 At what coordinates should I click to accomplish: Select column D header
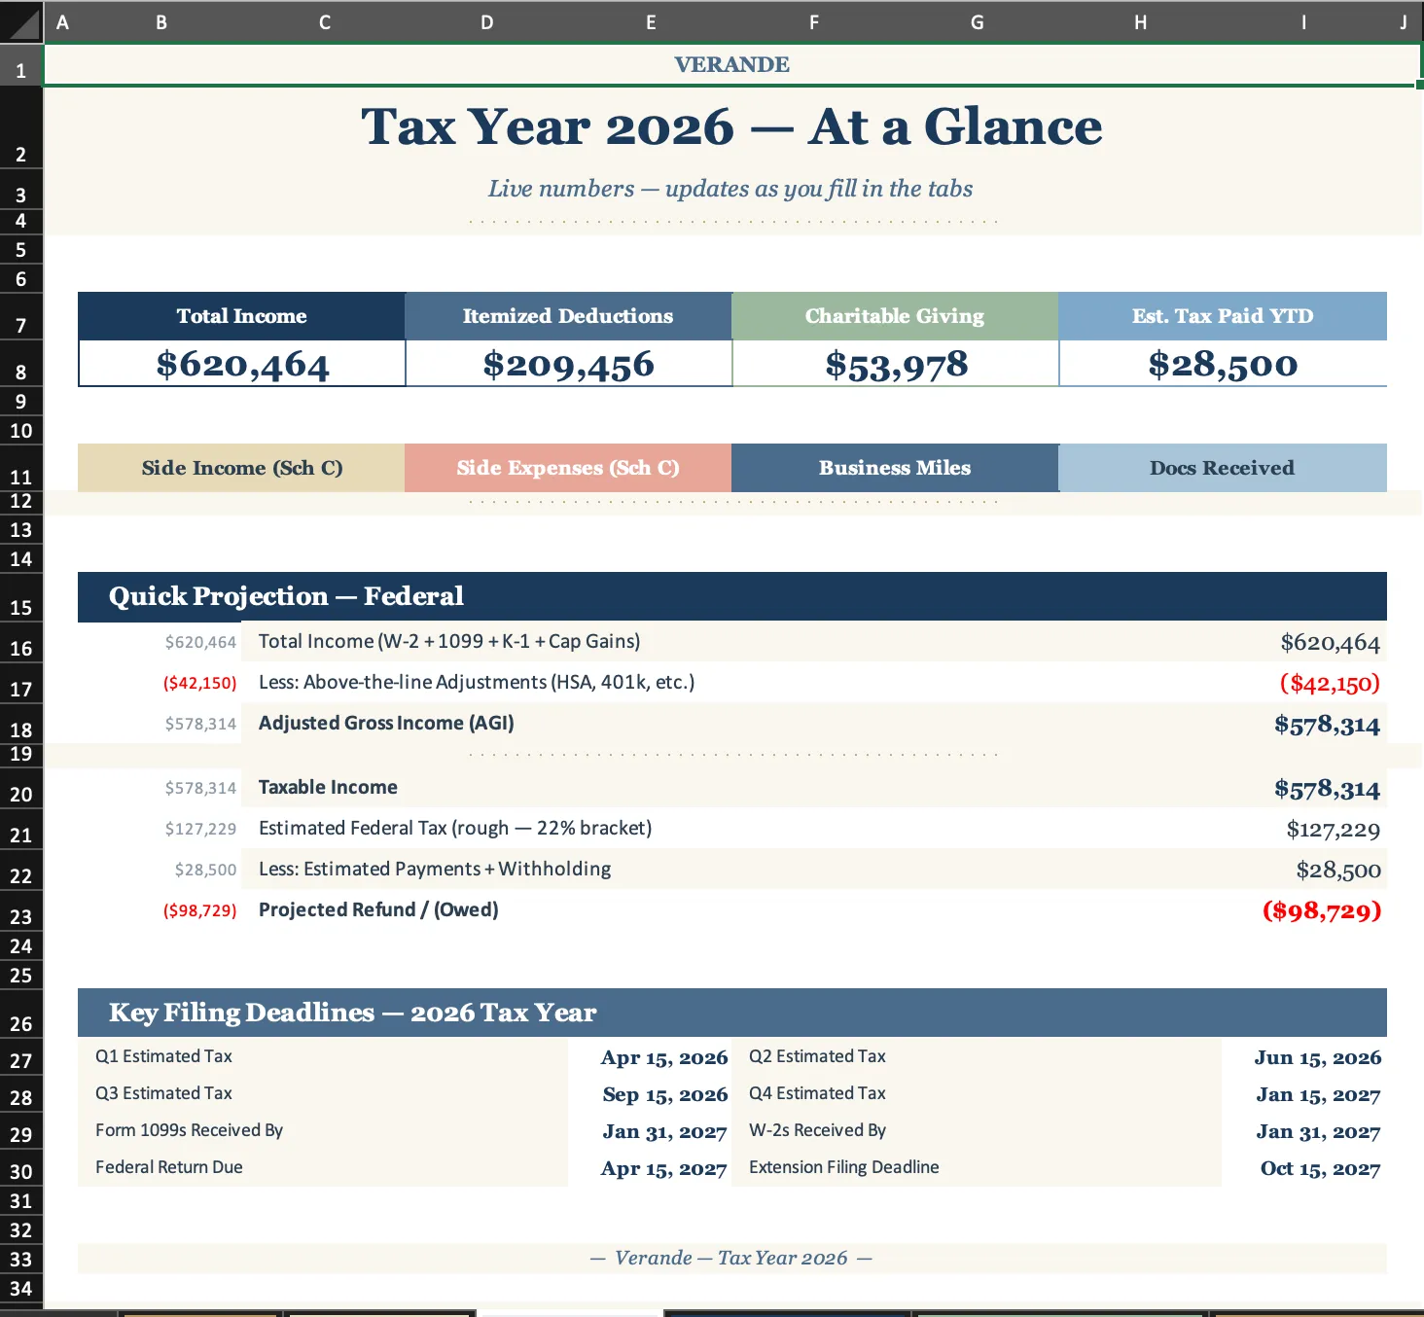coord(487,22)
